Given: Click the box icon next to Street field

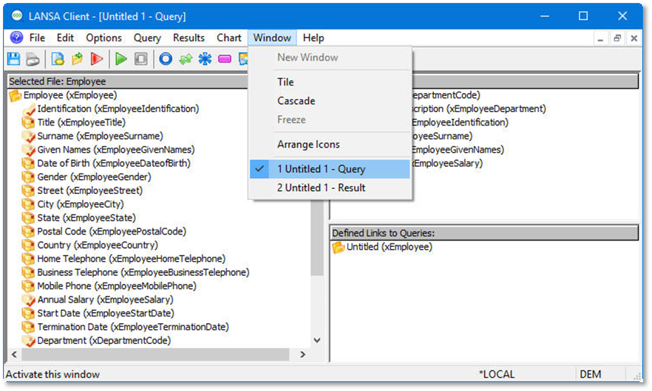Looking at the screenshot, I should click(28, 191).
